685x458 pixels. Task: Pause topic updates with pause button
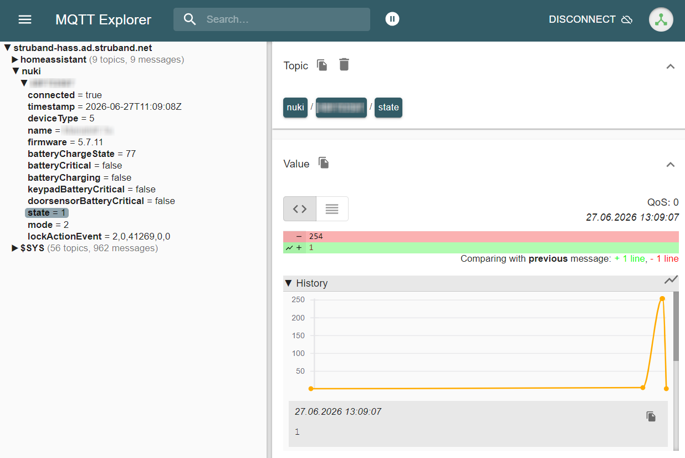tap(392, 19)
